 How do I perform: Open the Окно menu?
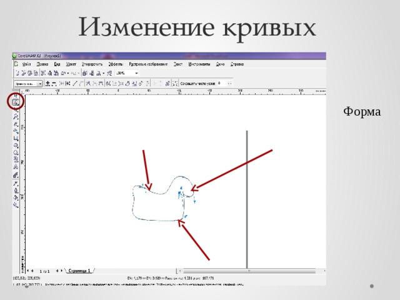[x=220, y=64]
